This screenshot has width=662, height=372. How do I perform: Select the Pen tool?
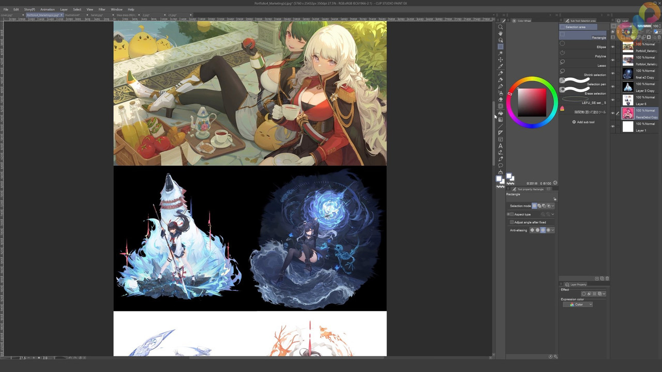(500, 73)
